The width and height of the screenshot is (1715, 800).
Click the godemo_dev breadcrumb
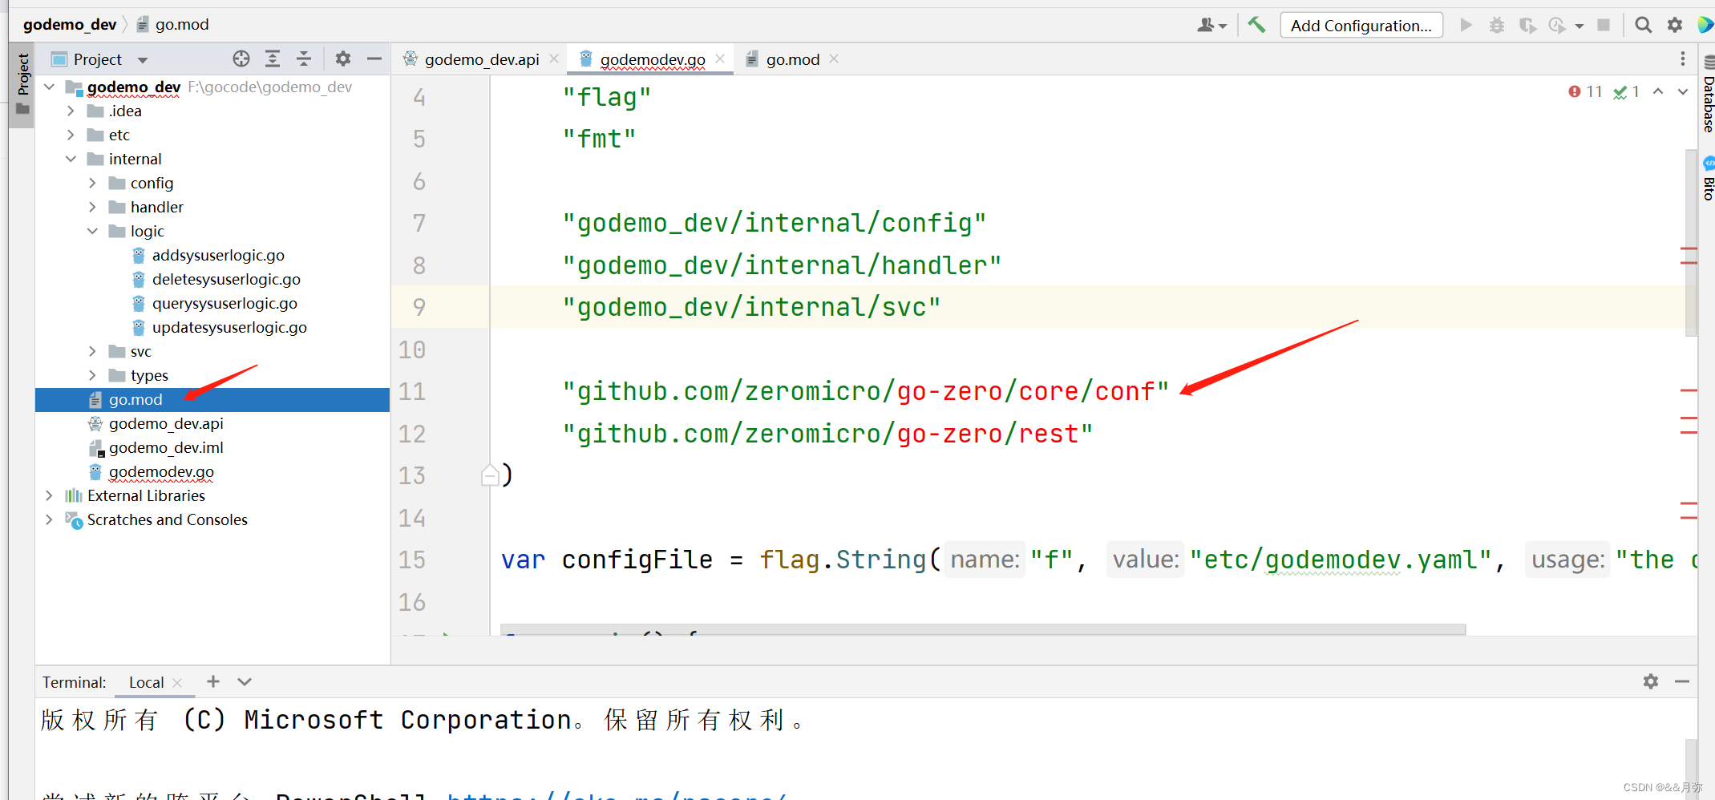coord(70,25)
